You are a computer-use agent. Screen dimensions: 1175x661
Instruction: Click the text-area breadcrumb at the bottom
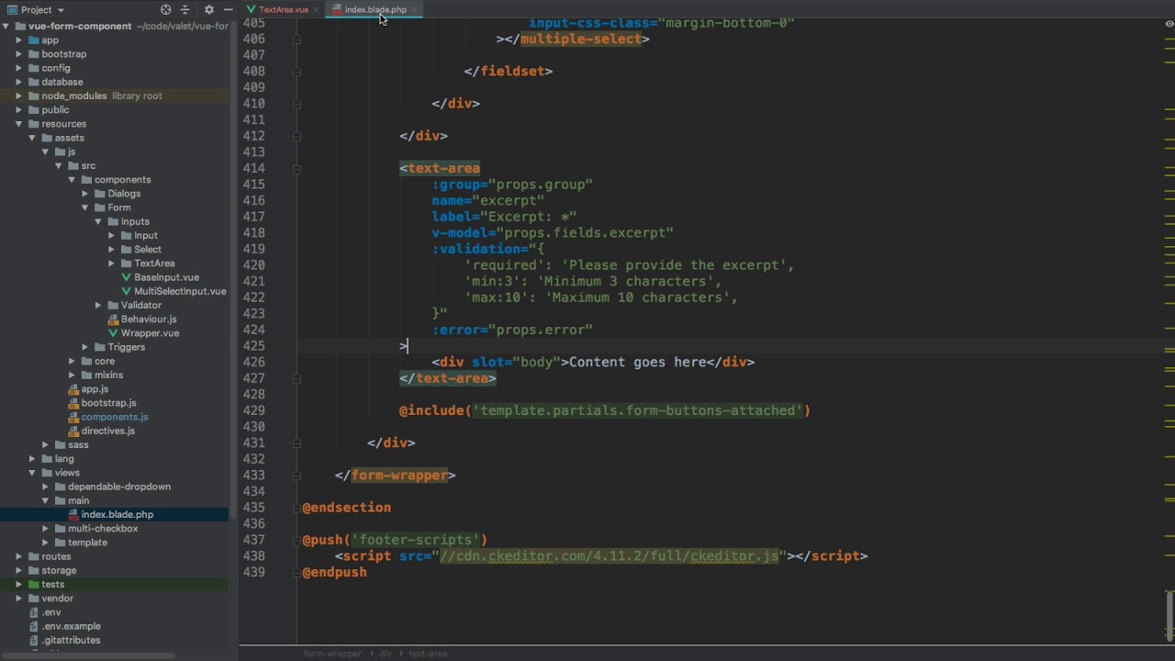click(x=428, y=654)
